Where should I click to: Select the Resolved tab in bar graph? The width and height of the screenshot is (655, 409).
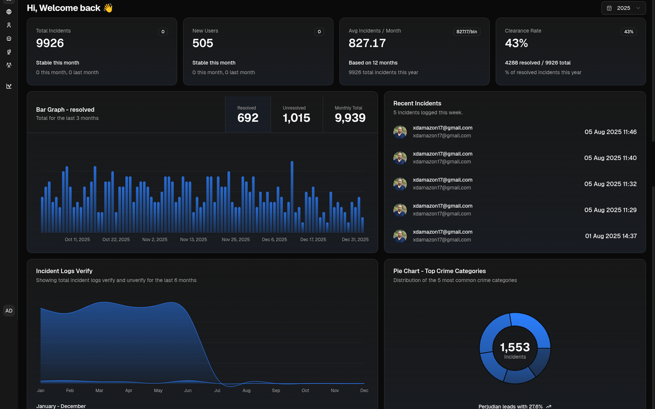coord(248,114)
